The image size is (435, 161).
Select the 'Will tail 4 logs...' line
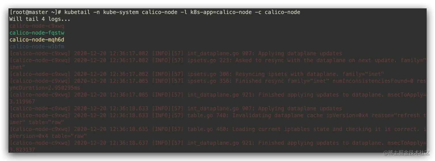40,19
